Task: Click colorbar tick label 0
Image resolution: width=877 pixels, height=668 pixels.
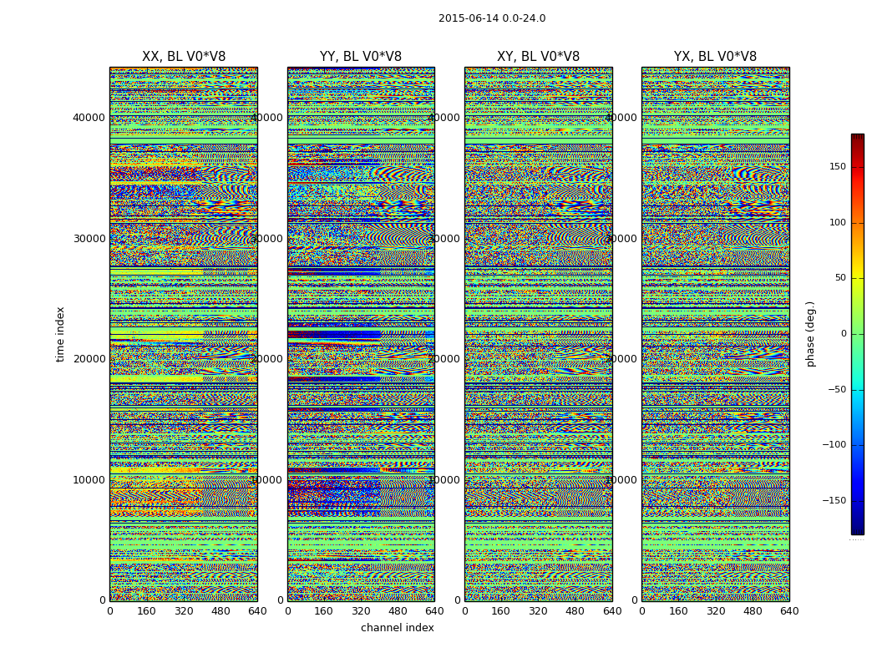Action: coord(844,334)
